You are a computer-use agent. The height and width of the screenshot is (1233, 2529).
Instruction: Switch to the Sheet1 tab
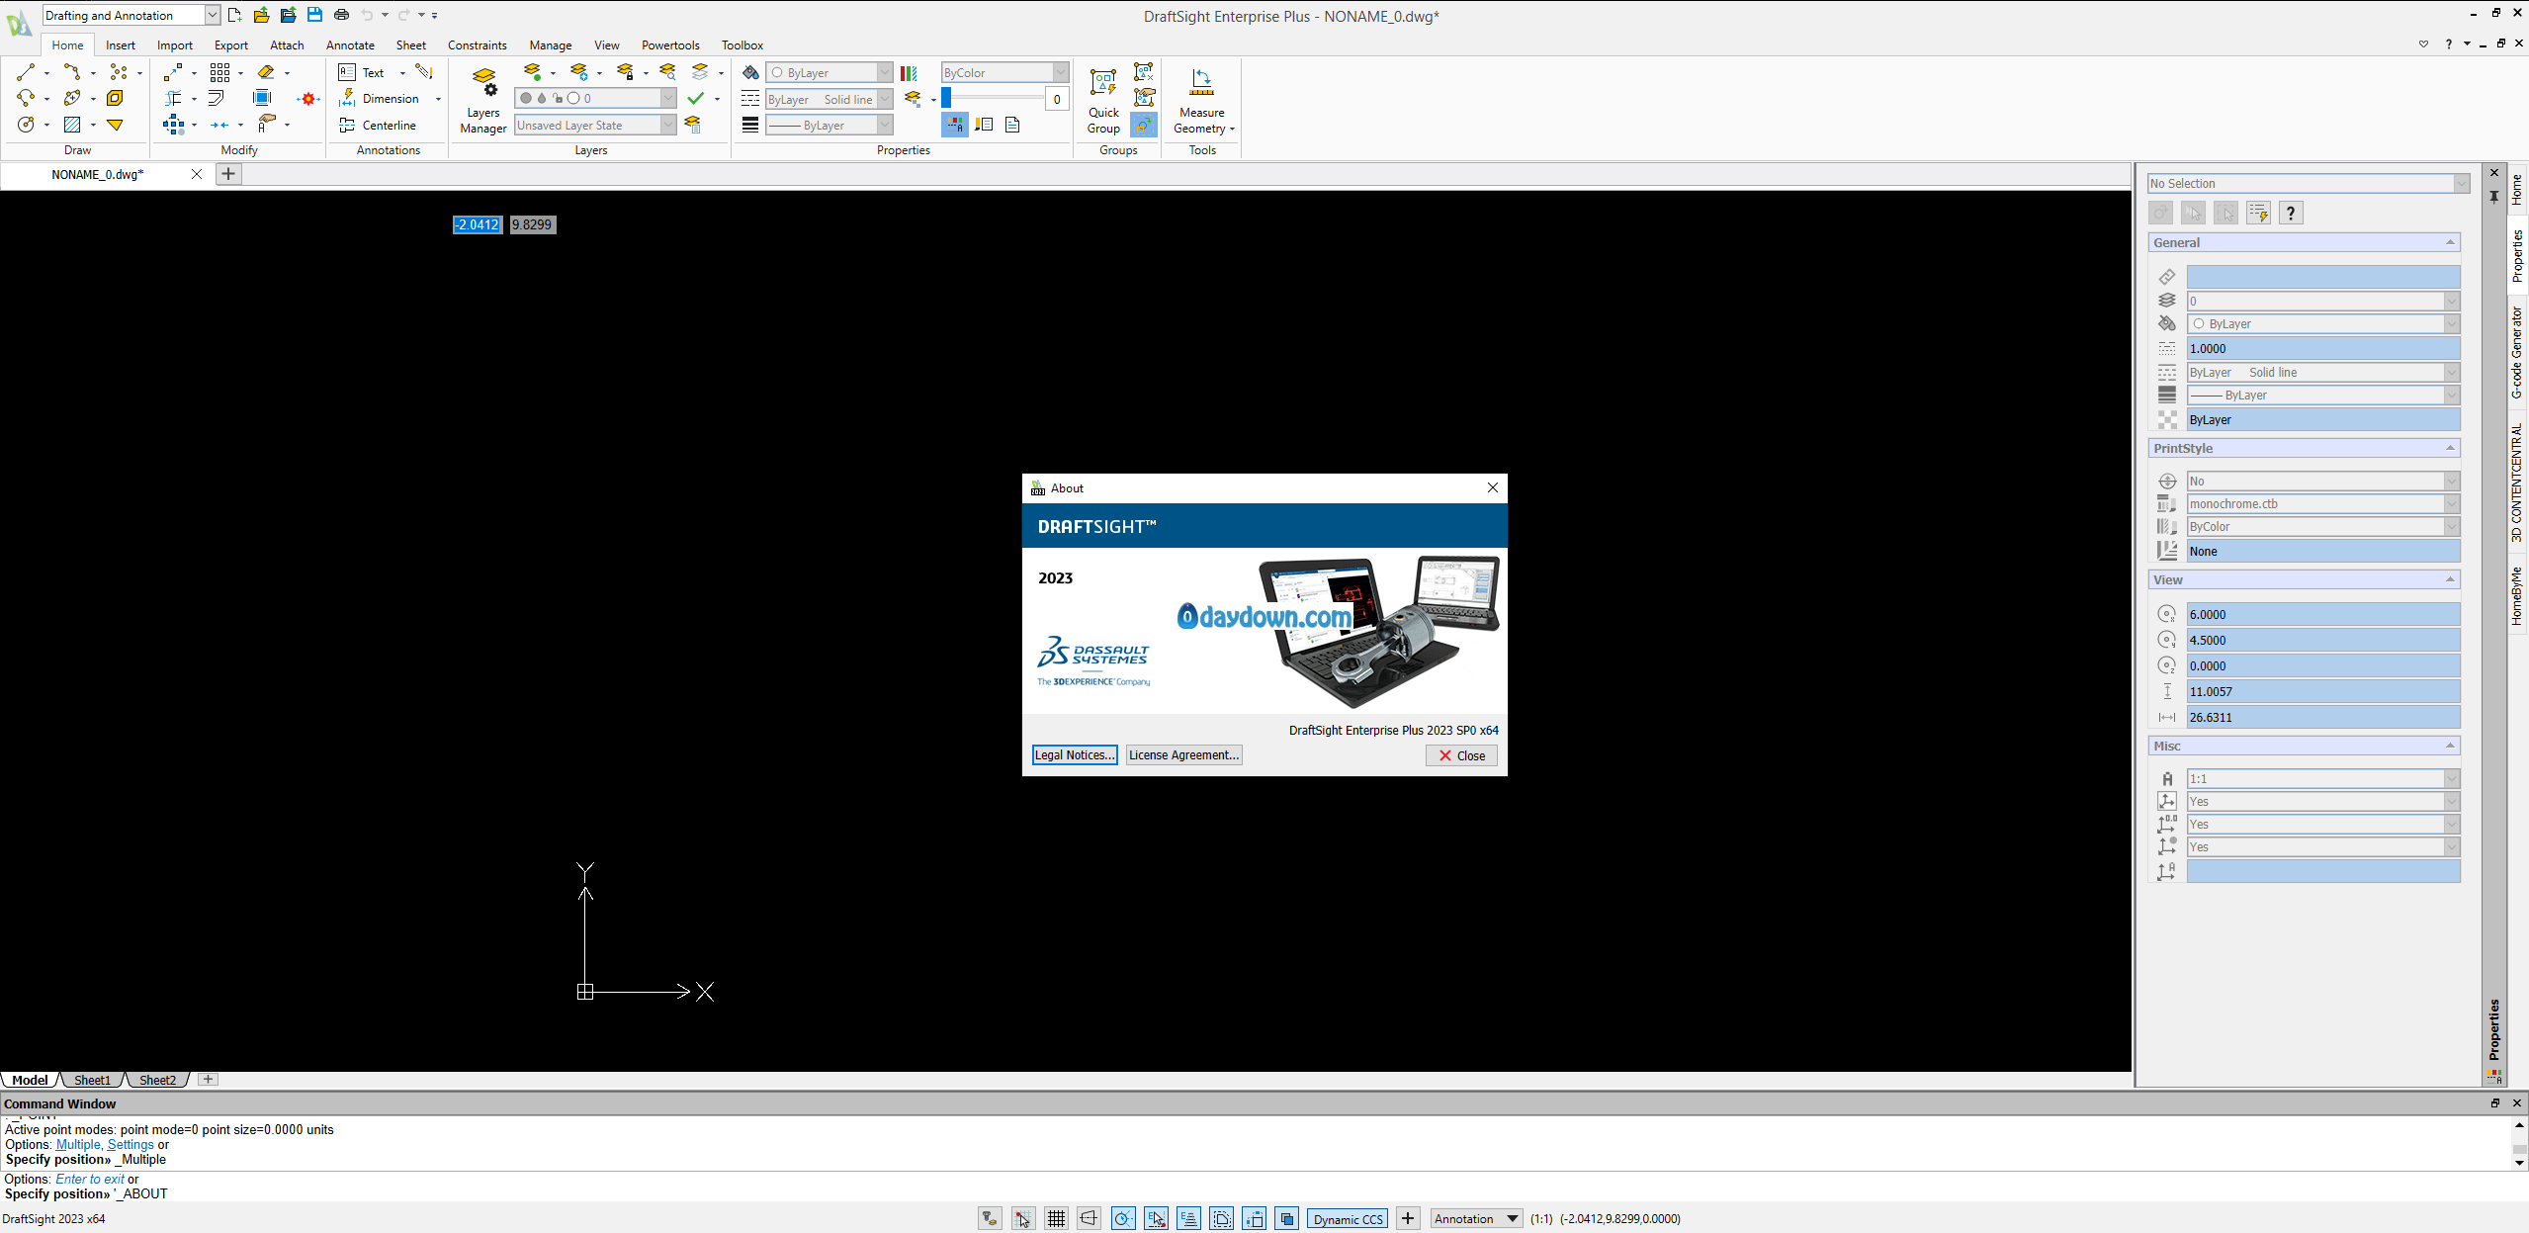pyautogui.click(x=93, y=1080)
